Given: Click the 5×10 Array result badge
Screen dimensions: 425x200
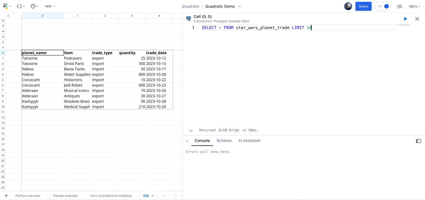Looking at the screenshot, I should pos(229,130).
